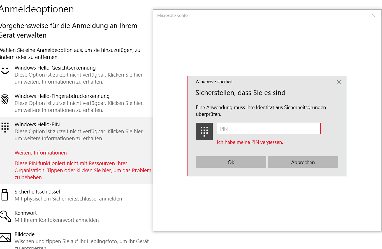
Task: Click unavailable notice under Gesichtserkennung
Action: [x=79, y=79]
